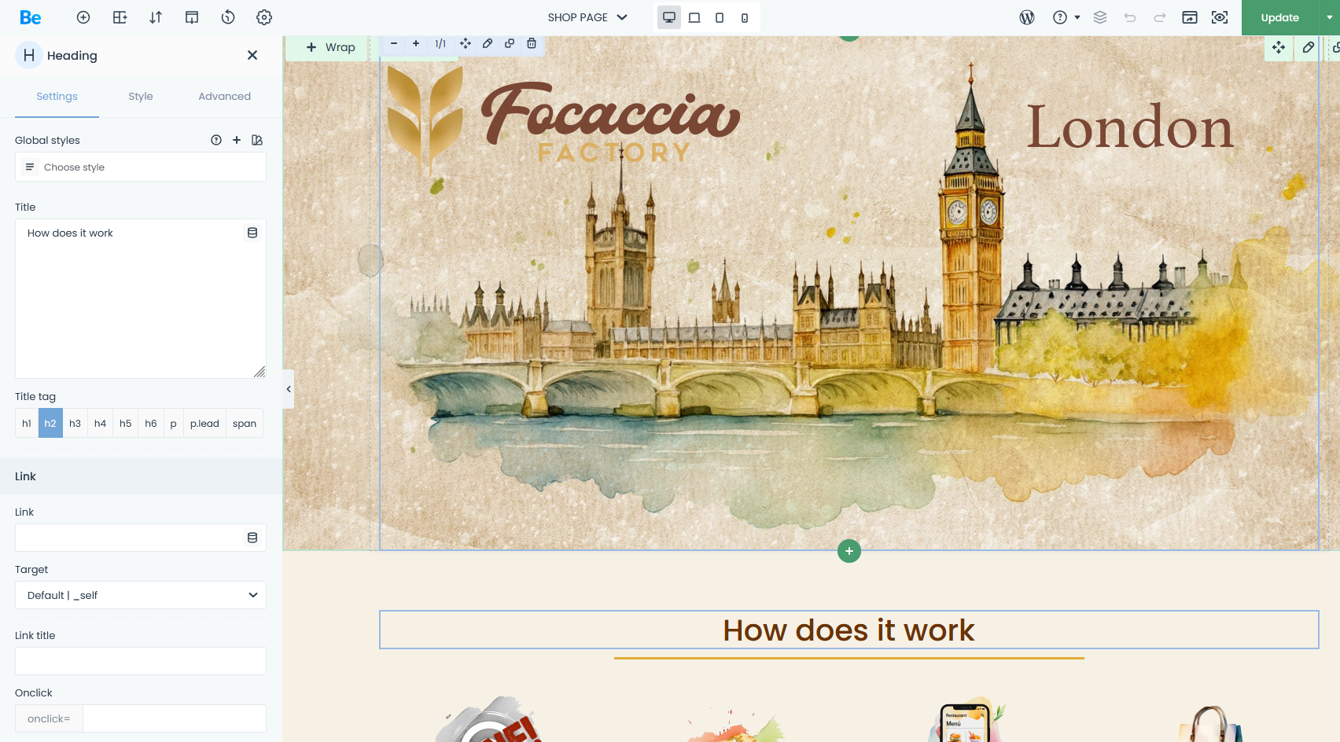
Task: Select the span title tag
Action: [245, 423]
